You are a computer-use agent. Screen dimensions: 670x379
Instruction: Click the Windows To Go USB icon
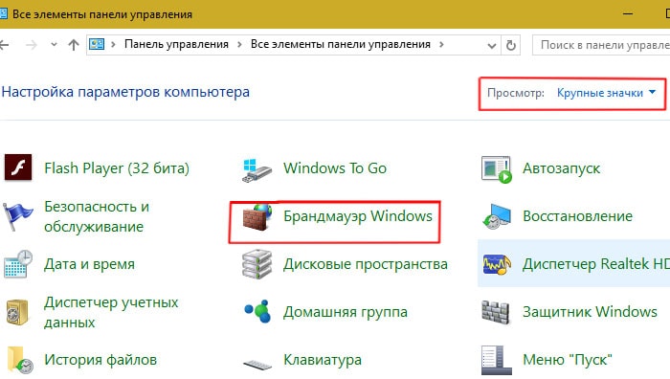pyautogui.click(x=257, y=170)
